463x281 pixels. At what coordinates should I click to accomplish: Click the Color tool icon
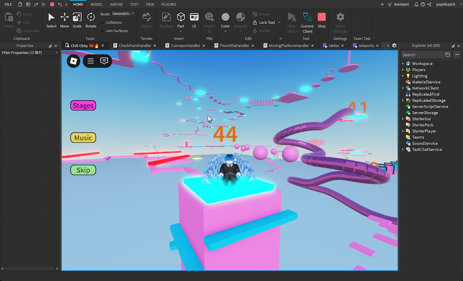[225, 17]
